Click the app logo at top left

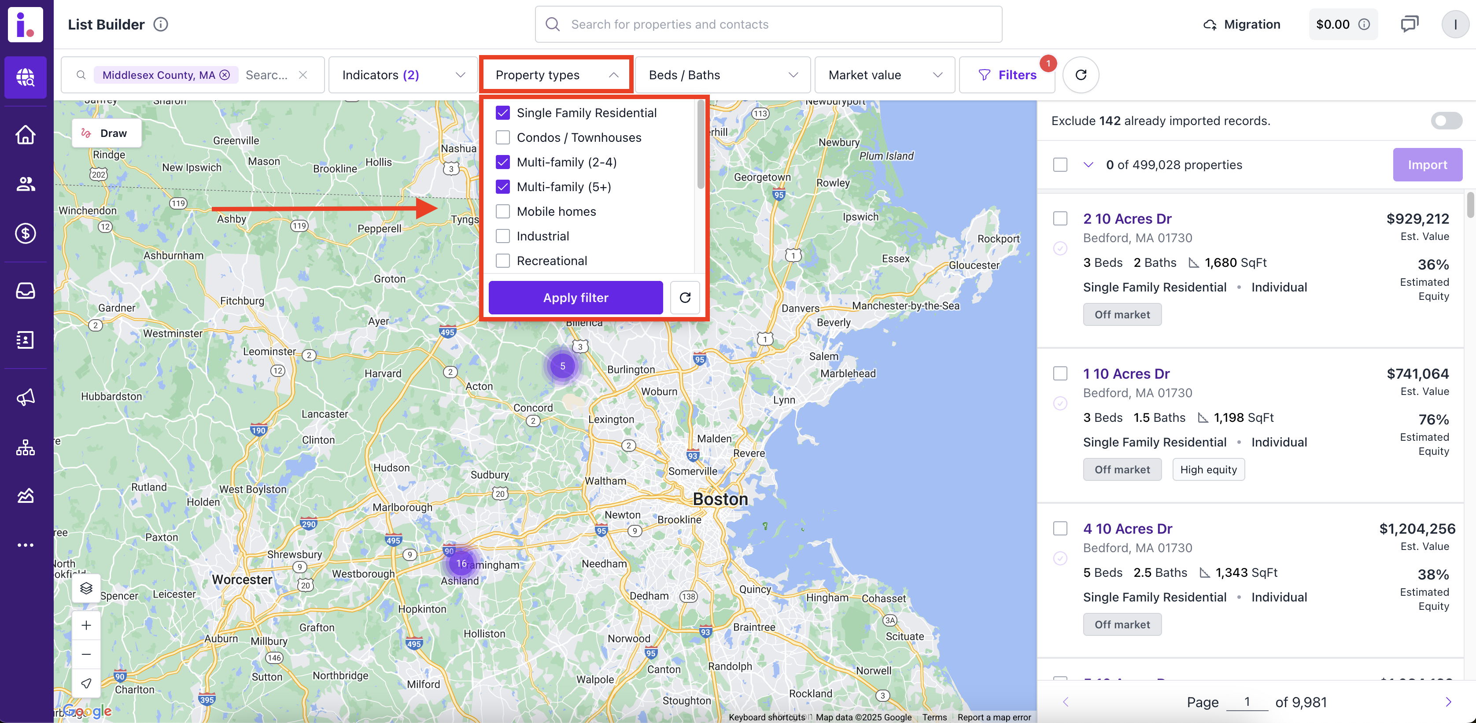[x=25, y=24]
